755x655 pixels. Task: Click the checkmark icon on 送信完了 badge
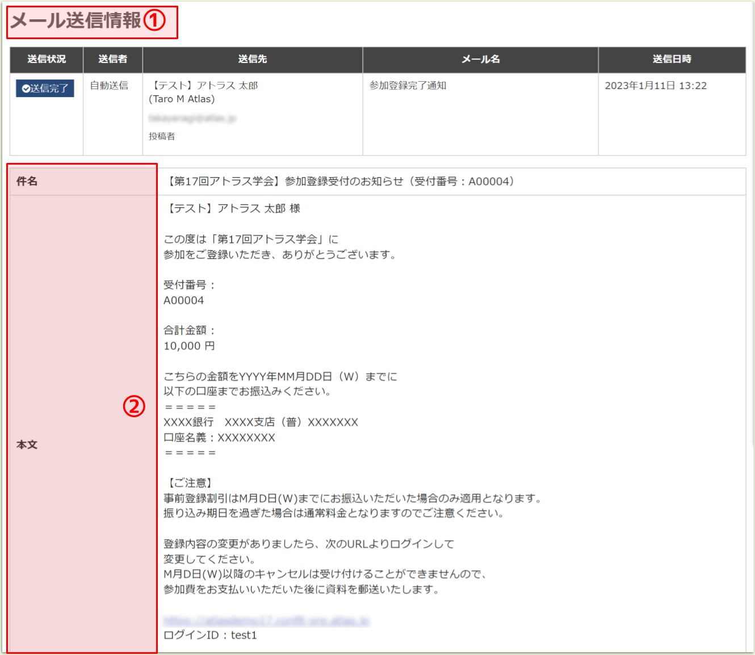coord(25,88)
